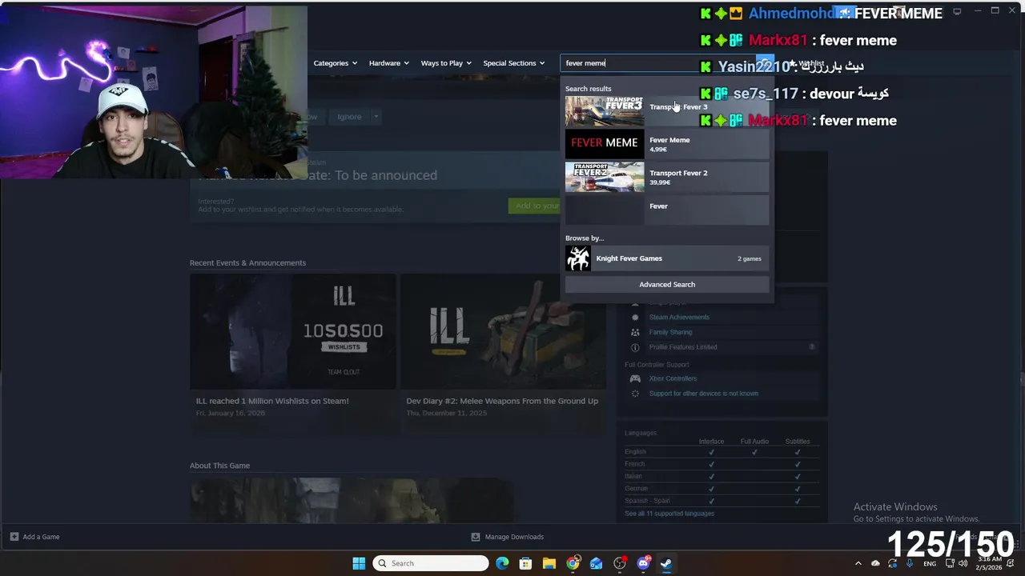Click Profile Features Limited link
The image size is (1025, 576).
click(683, 347)
